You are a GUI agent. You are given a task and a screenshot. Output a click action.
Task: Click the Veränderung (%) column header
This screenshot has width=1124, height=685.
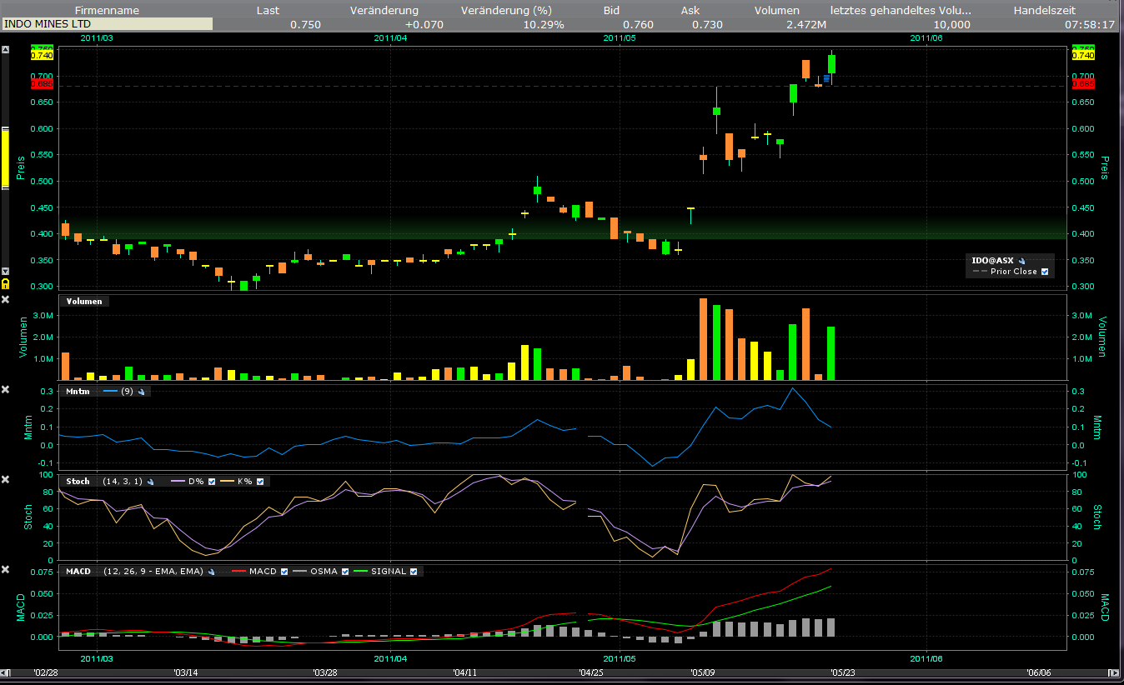[x=507, y=11]
